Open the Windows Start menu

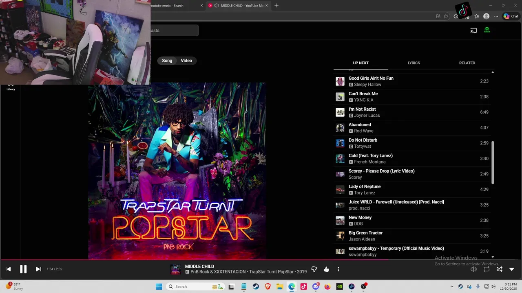pos(159,286)
